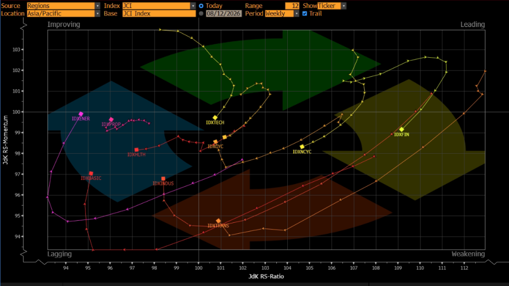This screenshot has height=286, width=509.
Task: Edit the Range value 12 field
Action: (292, 6)
